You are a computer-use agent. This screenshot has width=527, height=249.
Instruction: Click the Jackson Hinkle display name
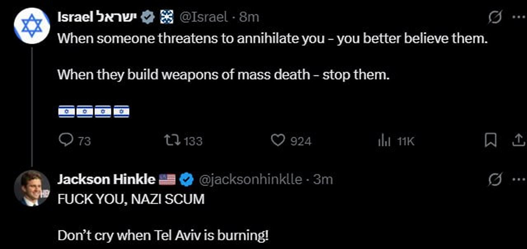pyautogui.click(x=107, y=179)
